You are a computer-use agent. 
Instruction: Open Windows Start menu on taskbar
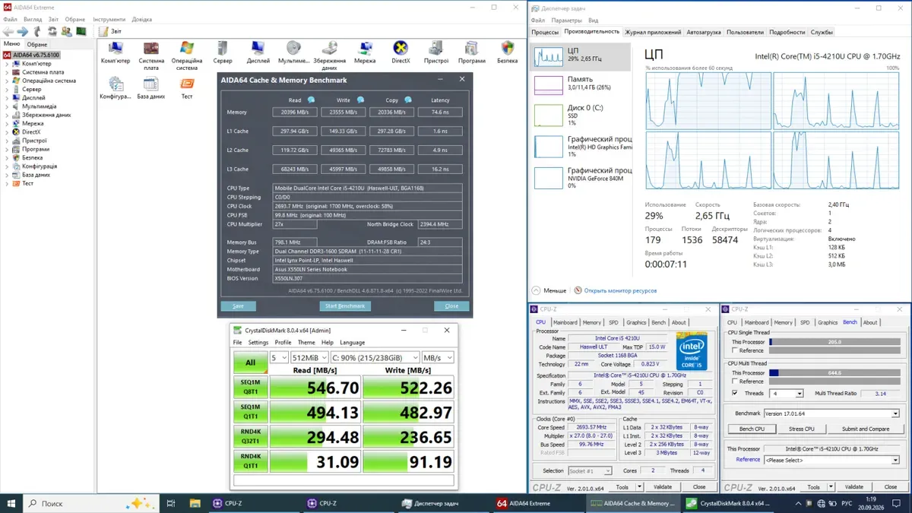(11, 503)
